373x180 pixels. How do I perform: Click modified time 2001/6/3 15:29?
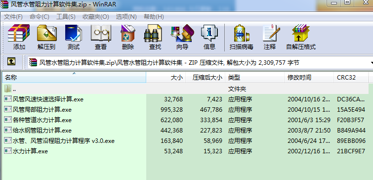[x=309, y=120]
